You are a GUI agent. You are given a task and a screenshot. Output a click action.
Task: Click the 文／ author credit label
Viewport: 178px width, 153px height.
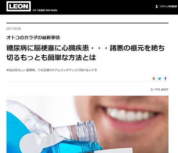pyautogui.click(x=153, y=90)
